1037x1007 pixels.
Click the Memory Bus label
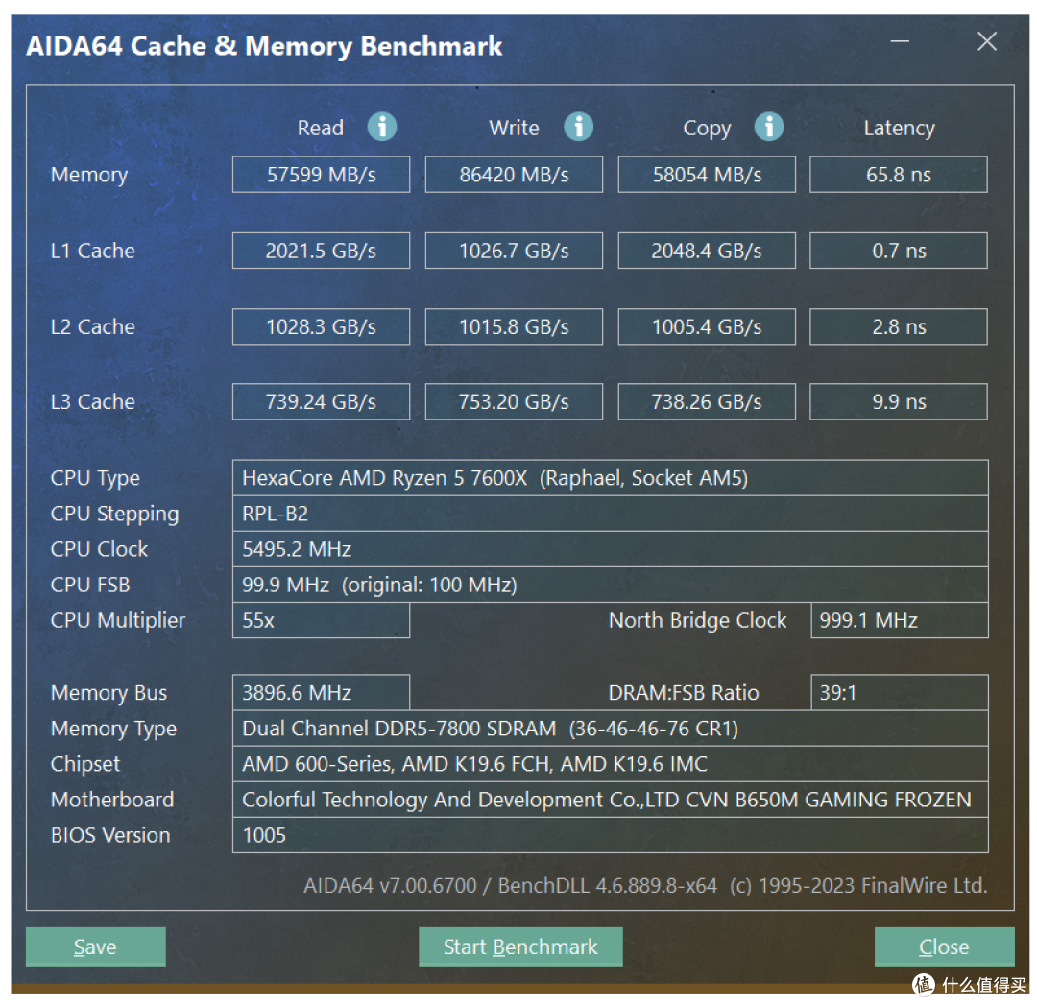(109, 693)
